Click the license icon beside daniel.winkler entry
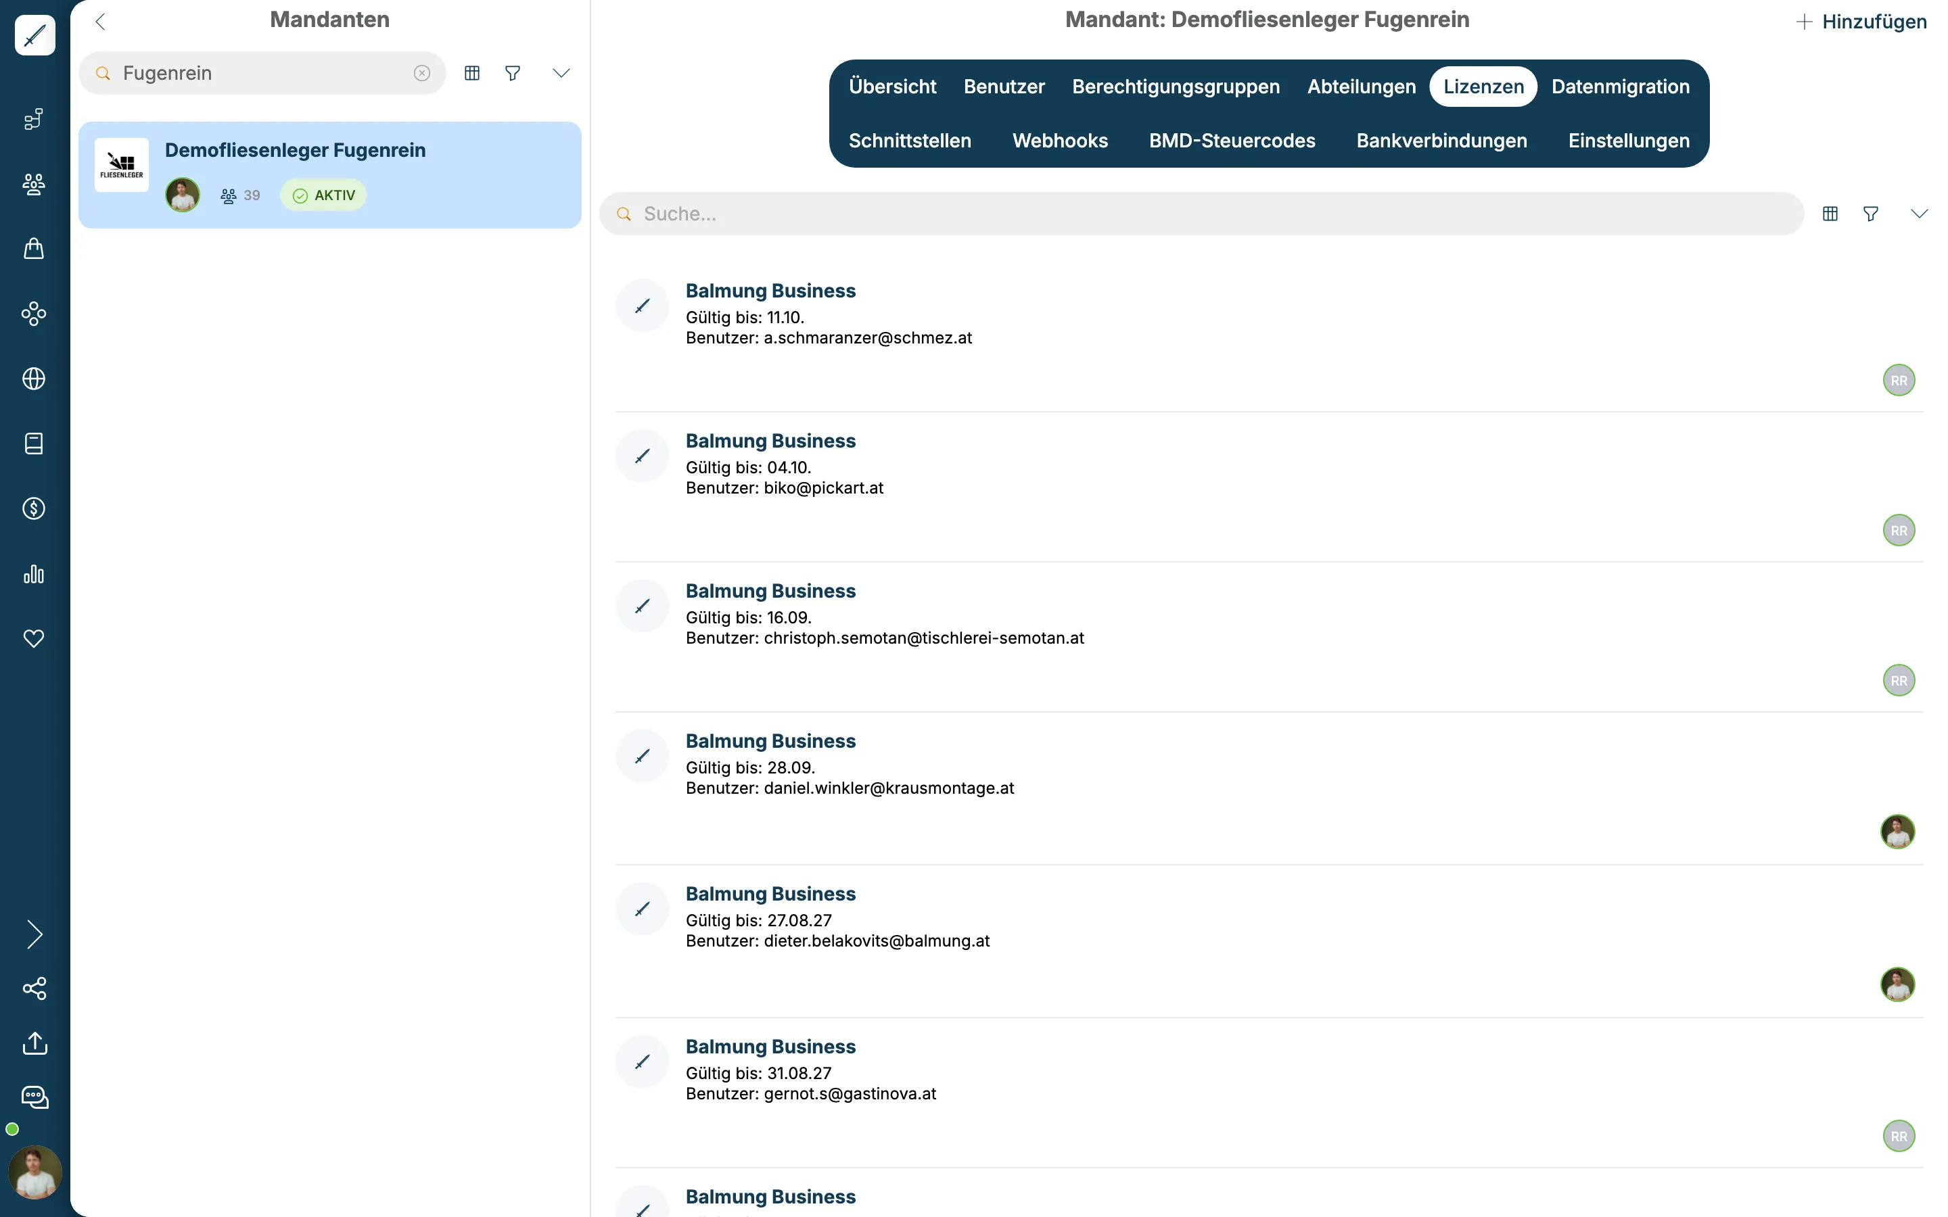Screen dimensions: 1948x1217 tap(643, 757)
